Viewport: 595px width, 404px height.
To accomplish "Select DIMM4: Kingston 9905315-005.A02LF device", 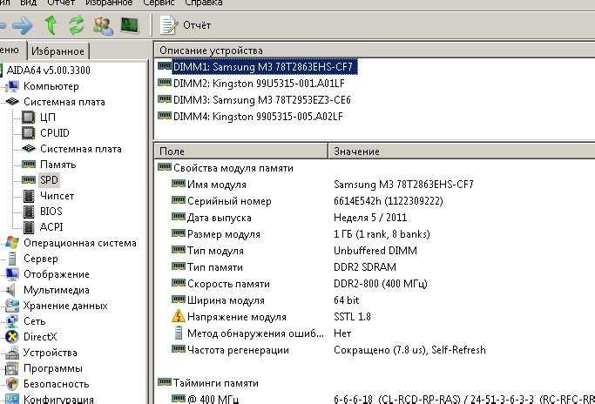I will pyautogui.click(x=258, y=116).
